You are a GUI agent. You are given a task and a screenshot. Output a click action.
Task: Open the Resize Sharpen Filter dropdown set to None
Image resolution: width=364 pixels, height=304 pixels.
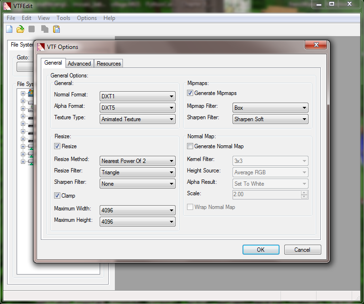(138, 184)
